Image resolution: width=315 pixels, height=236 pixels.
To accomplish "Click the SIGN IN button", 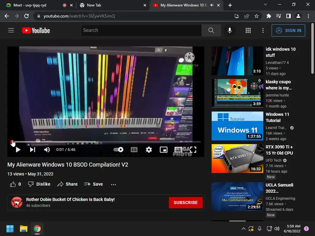I will coord(288,30).
